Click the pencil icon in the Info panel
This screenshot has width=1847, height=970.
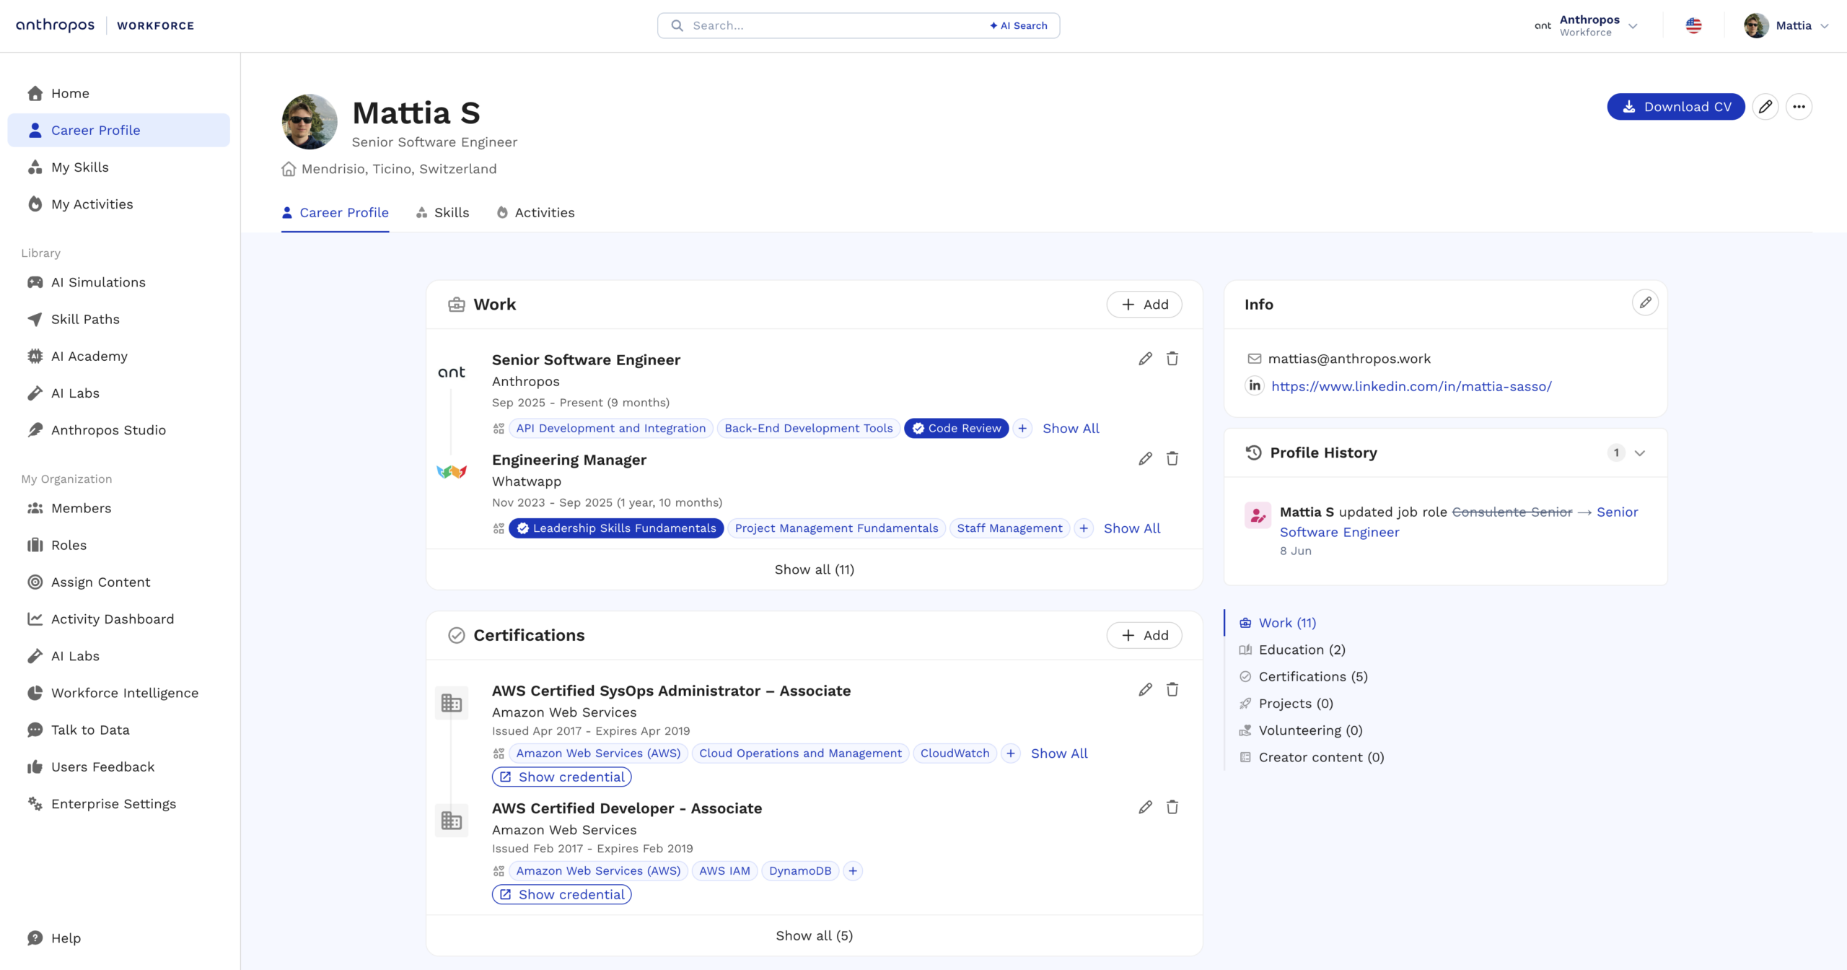[1645, 303]
